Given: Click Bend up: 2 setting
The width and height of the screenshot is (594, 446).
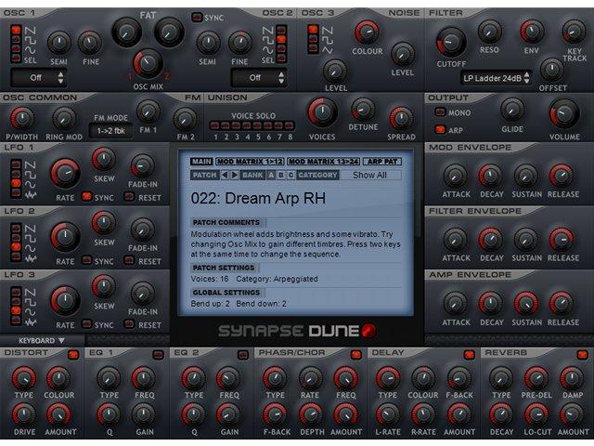Looking at the screenshot, I should (211, 304).
